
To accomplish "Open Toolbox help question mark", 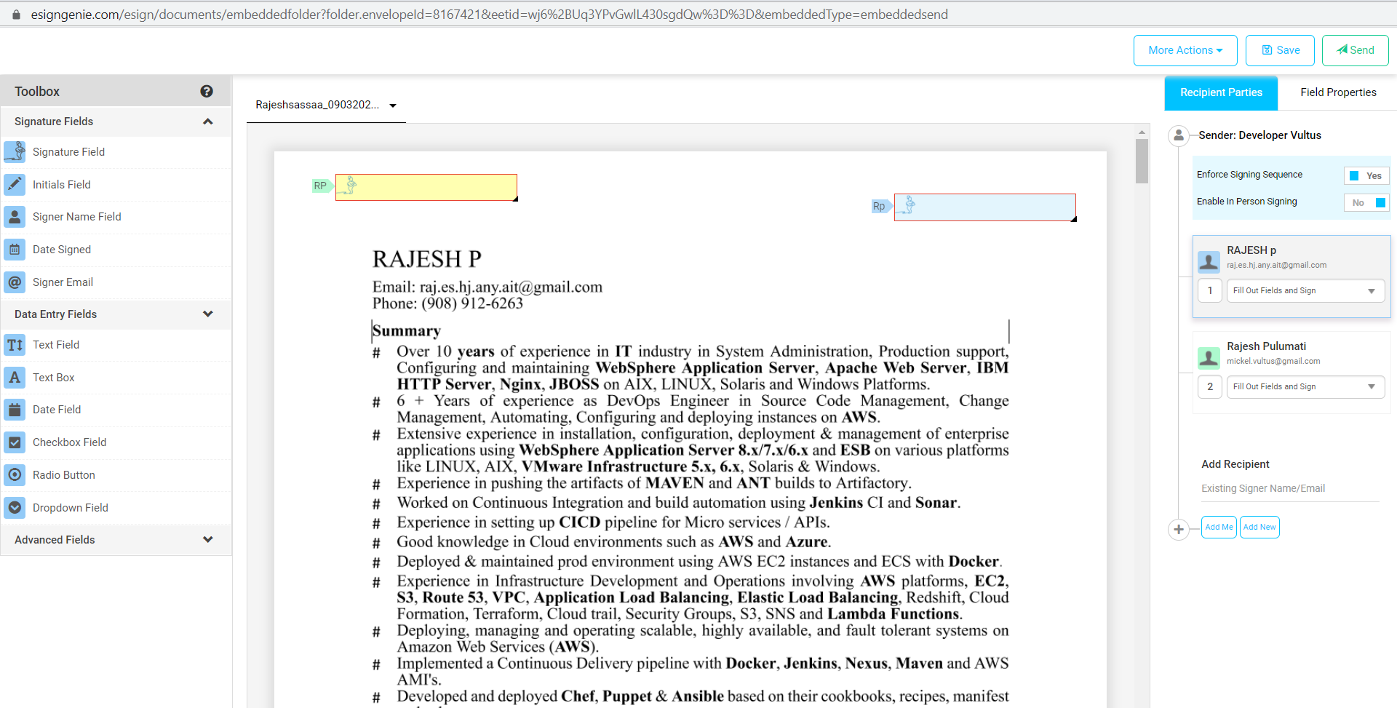I will [x=207, y=92].
